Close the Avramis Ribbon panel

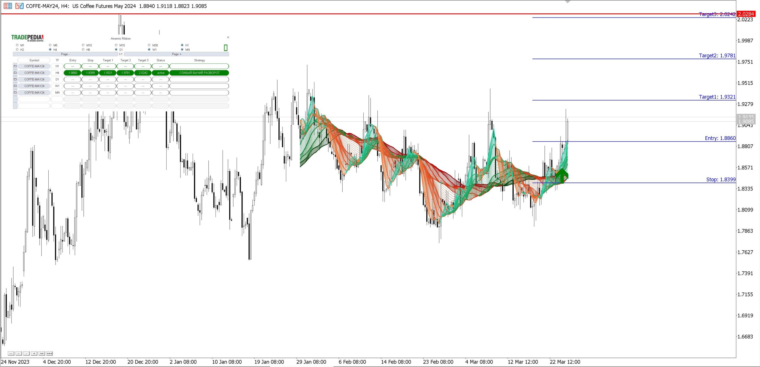(228, 37)
